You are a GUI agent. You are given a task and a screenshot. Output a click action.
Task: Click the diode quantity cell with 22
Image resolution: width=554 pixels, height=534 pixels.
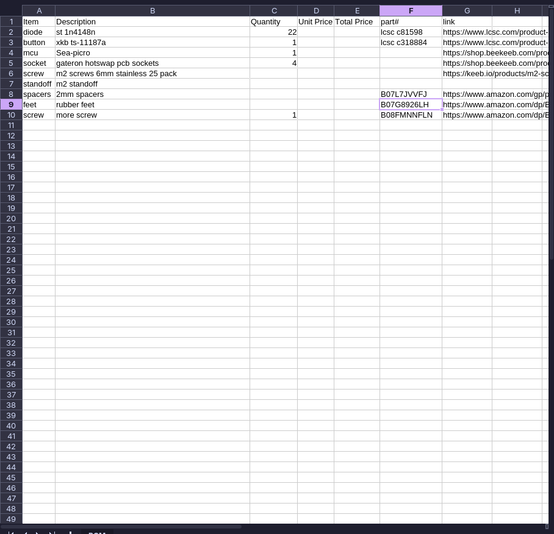point(273,32)
